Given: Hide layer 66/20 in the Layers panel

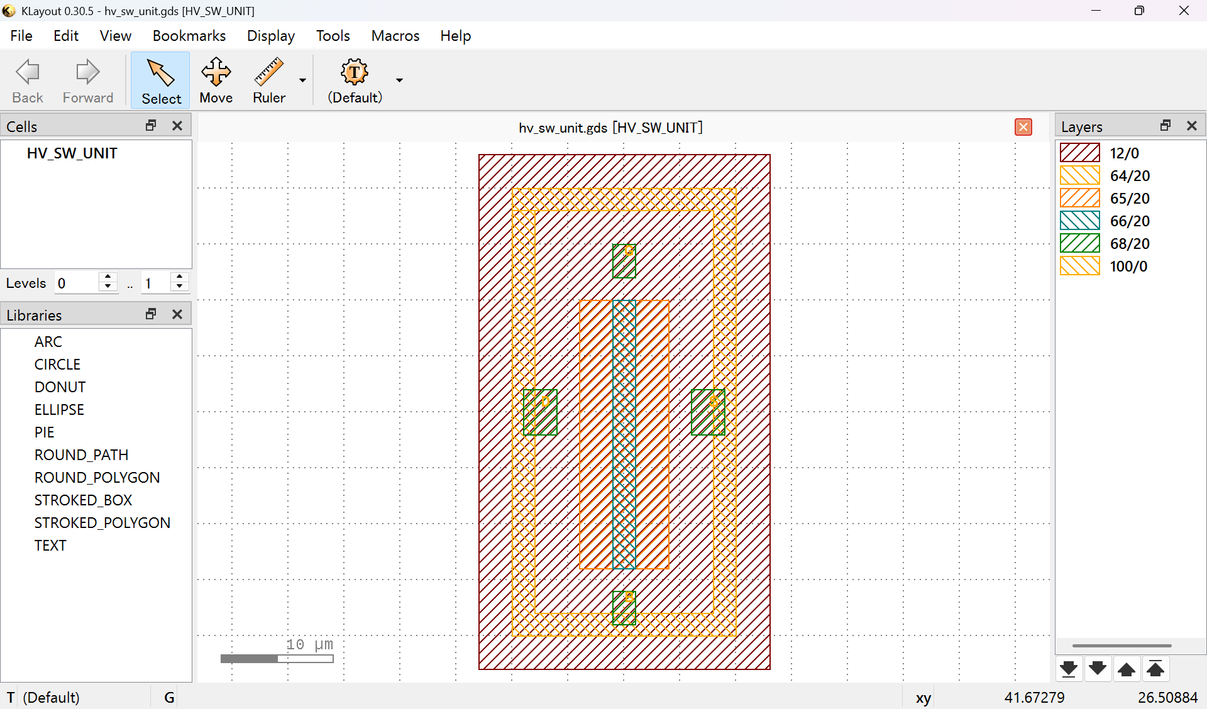Looking at the screenshot, I should (1079, 221).
